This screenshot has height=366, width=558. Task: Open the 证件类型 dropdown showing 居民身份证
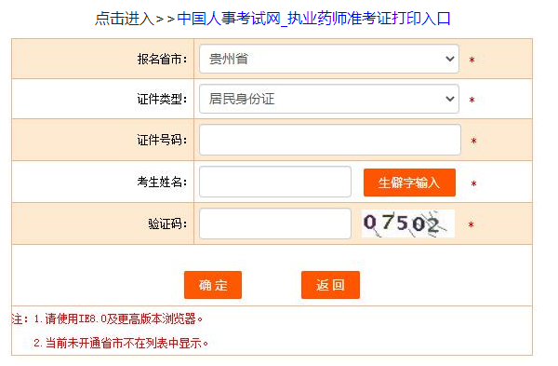[x=329, y=99]
